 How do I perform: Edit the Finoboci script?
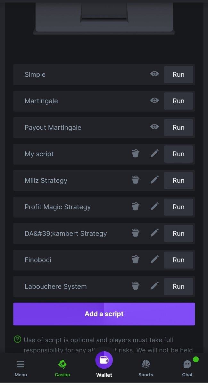[x=154, y=260]
